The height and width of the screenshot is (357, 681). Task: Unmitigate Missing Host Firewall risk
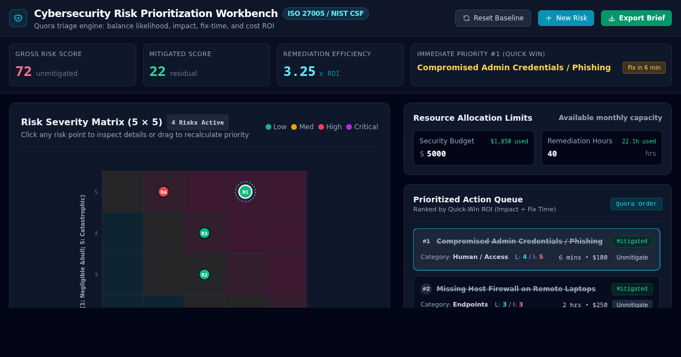632,305
